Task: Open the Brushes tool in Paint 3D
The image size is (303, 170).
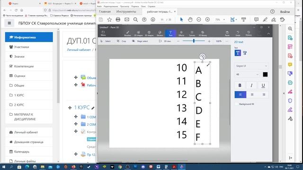Action: tap(127, 34)
